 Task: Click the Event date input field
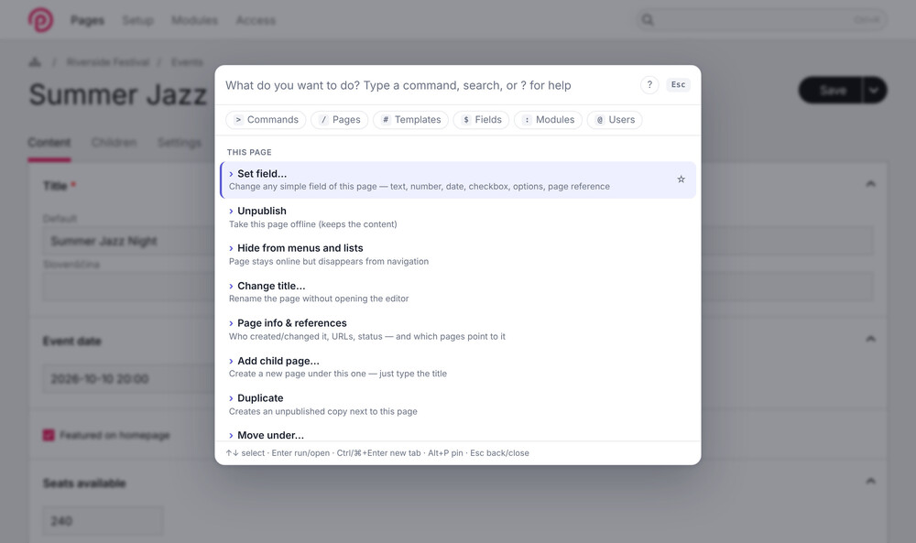click(130, 378)
